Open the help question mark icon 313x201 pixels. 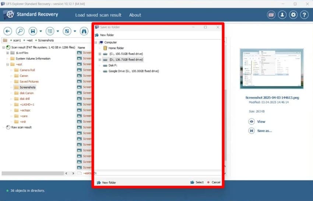304,15
